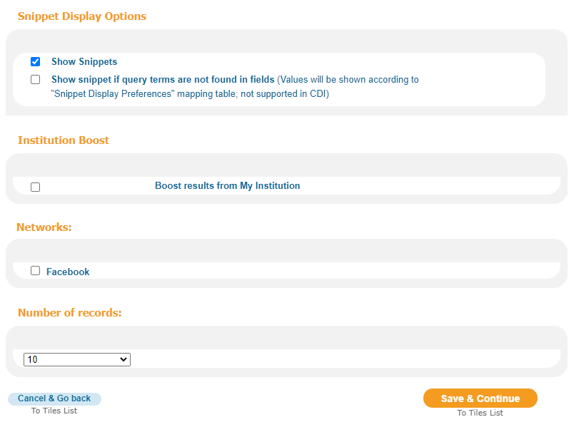Click 'To Tiles List' under Save & Continue
Image resolution: width=574 pixels, height=422 pixels.
(x=480, y=413)
